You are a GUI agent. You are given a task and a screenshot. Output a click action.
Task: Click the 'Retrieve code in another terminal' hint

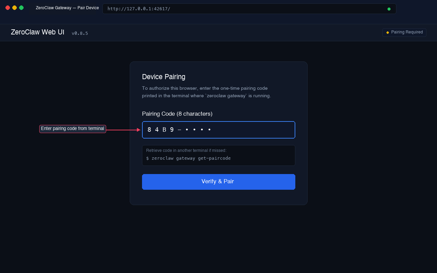point(186,150)
